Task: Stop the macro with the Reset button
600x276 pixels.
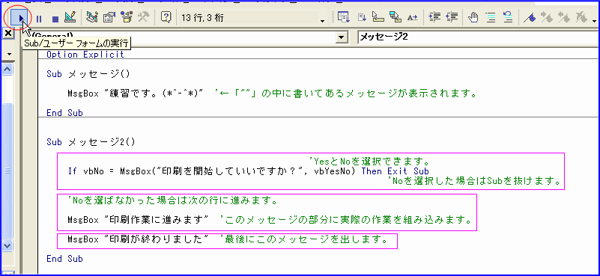Action: (x=55, y=19)
